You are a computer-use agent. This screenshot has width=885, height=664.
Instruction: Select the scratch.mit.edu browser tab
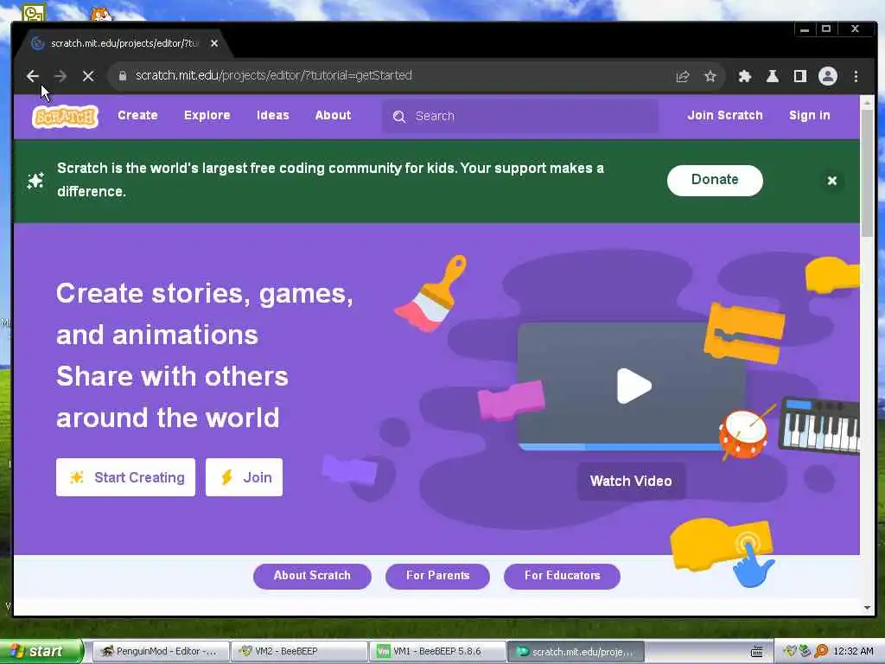point(124,43)
